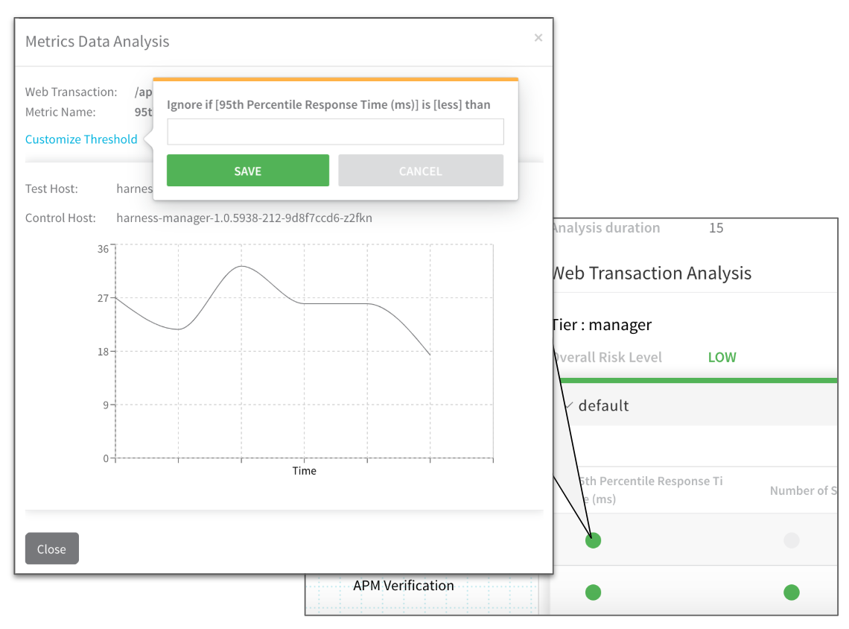Open second-row green 95th Percentile risk dot
This screenshot has height=629, width=849.
click(x=593, y=592)
